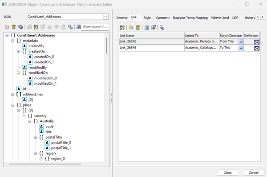Screen dimensions: 267x177
Task: Click the icon with blue minus badge
Action: 154,28
